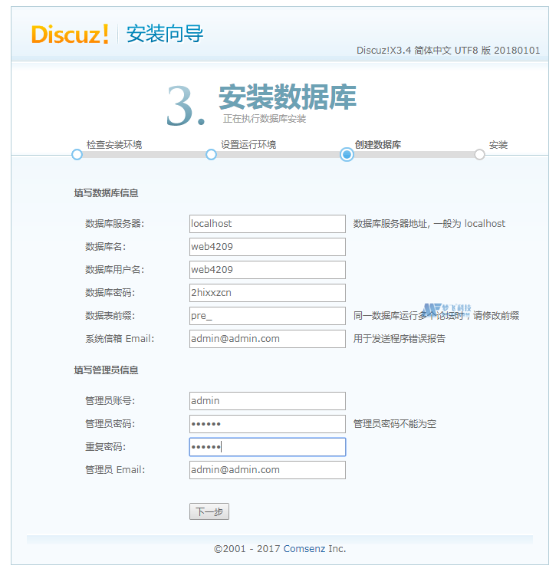Click the ©2001 - 2017 copyright text
Image resolution: width=559 pixels, height=572 pixels.
coord(247,549)
